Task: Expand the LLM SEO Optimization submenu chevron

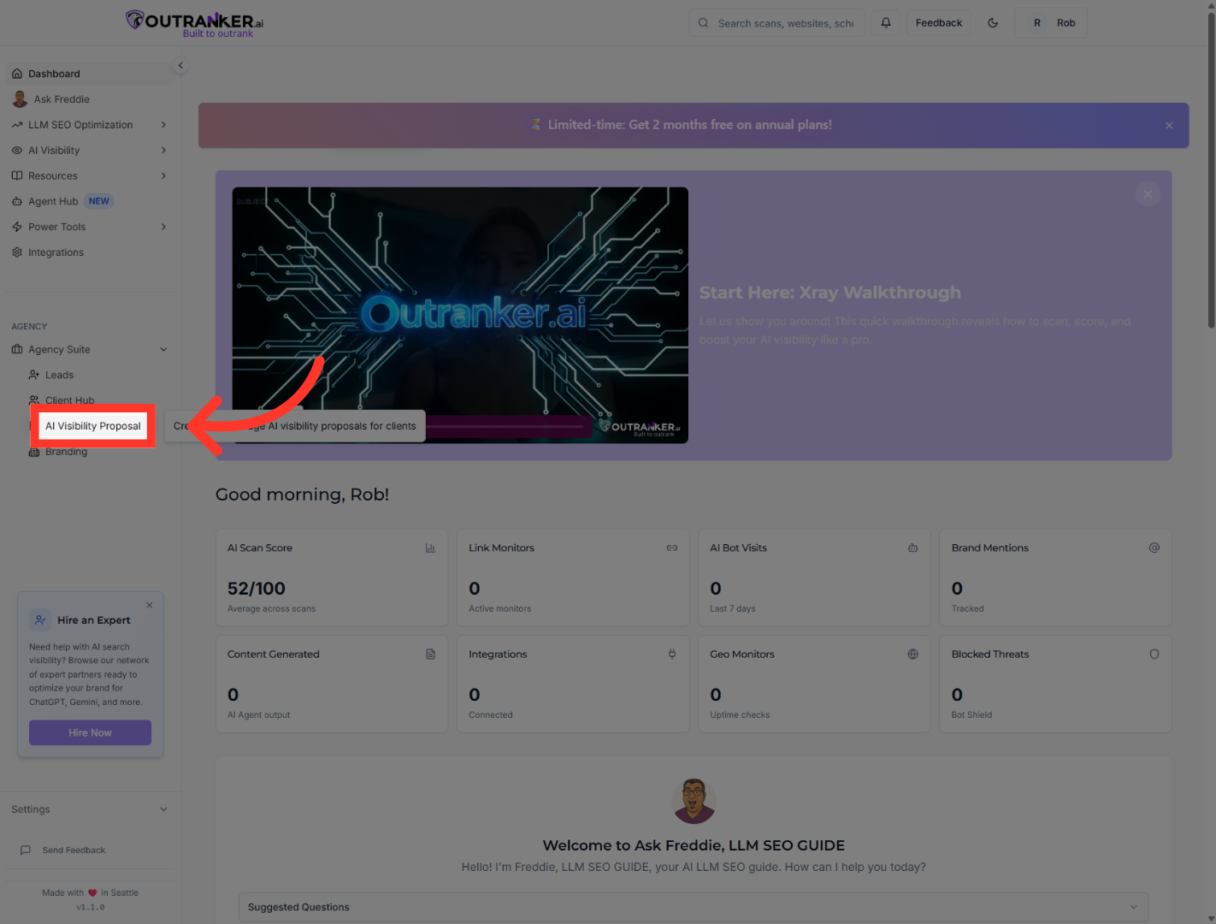Action: tap(163, 125)
